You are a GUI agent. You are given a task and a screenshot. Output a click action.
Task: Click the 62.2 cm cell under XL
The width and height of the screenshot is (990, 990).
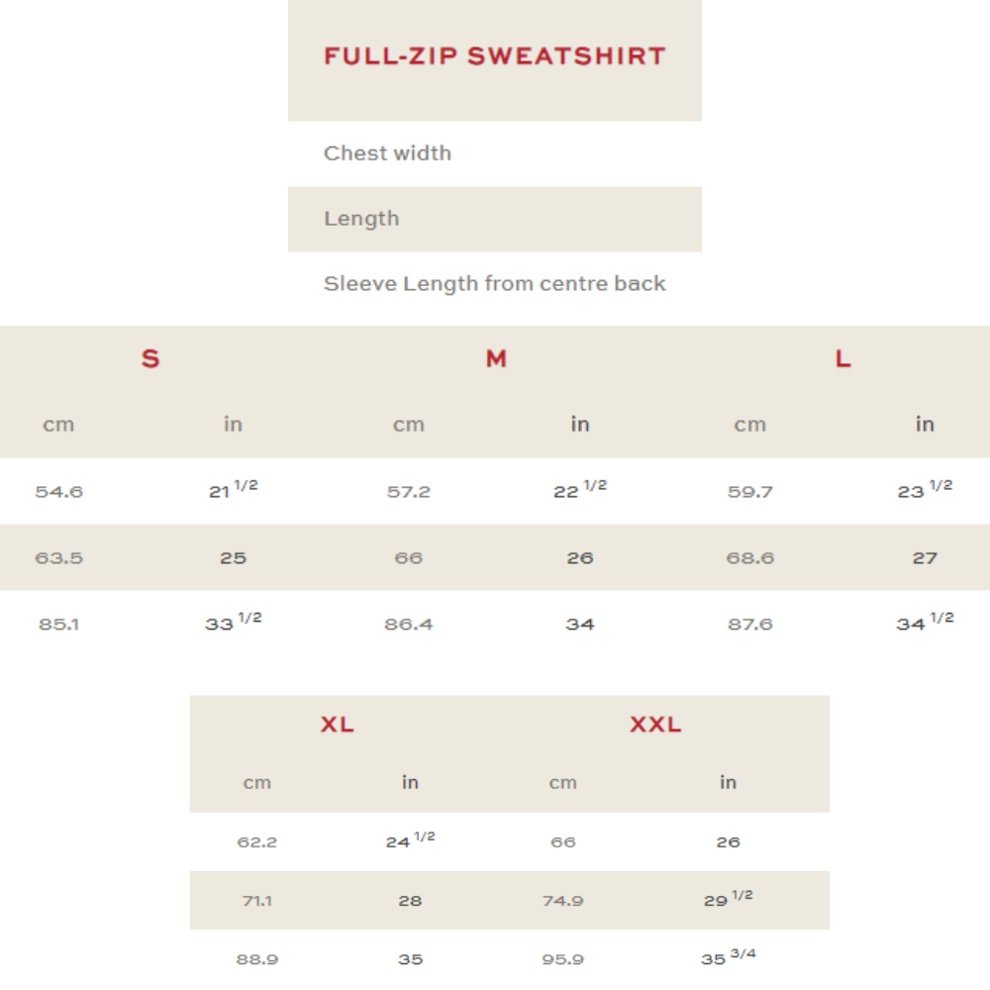257,842
